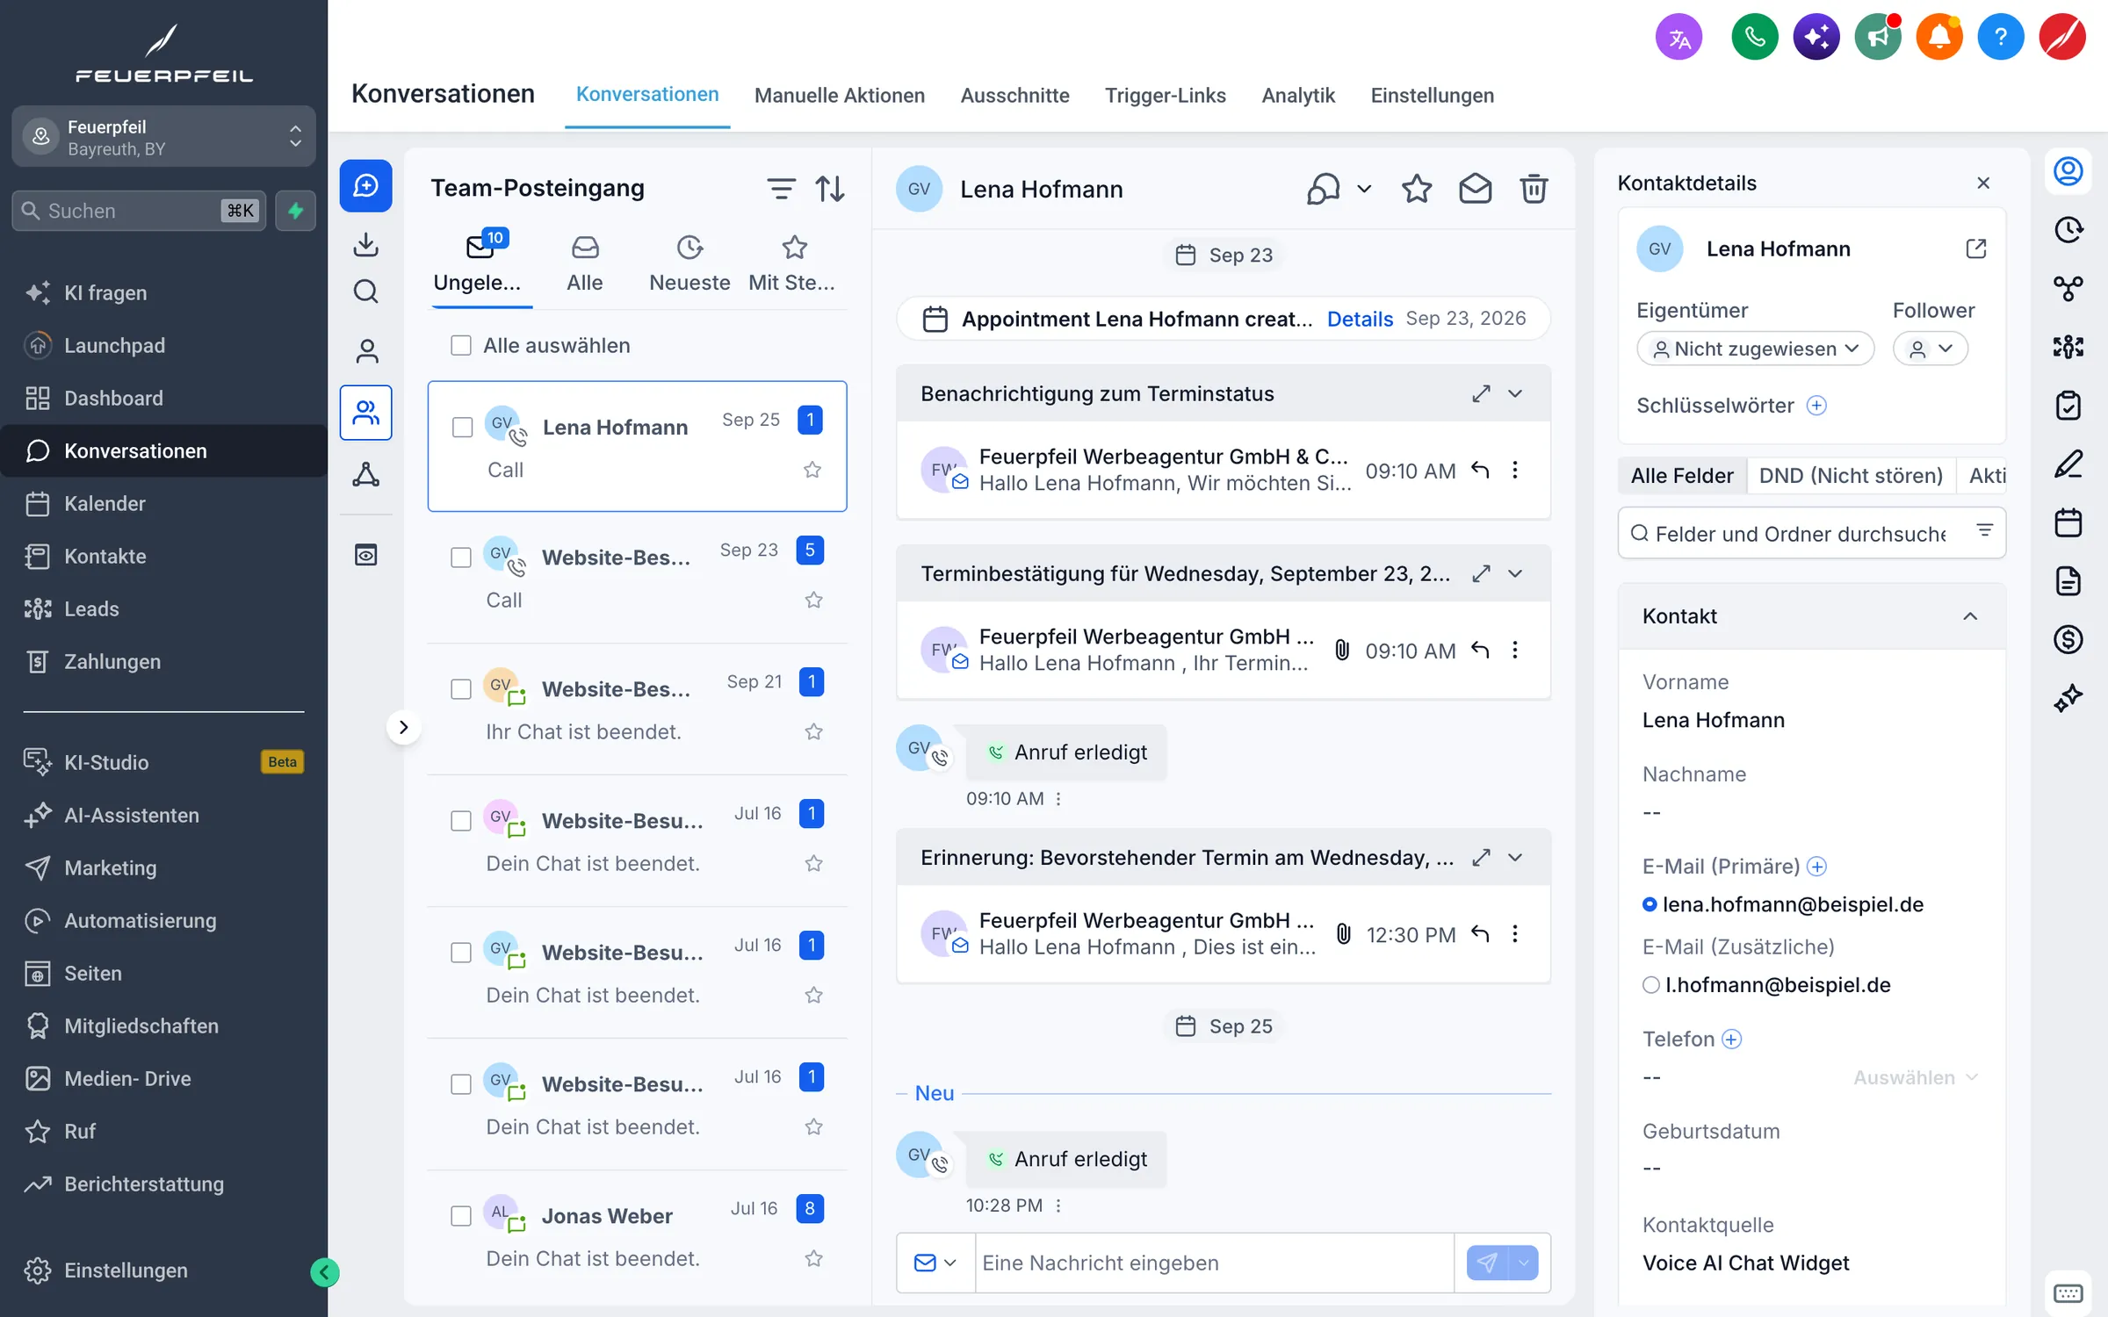
Task: Click the sort arrows in Team-Posteingang
Action: (x=830, y=188)
